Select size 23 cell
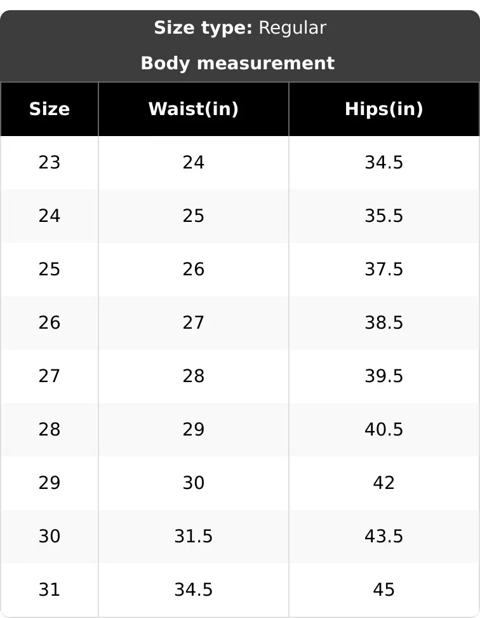480x618 pixels. pyautogui.click(x=49, y=162)
